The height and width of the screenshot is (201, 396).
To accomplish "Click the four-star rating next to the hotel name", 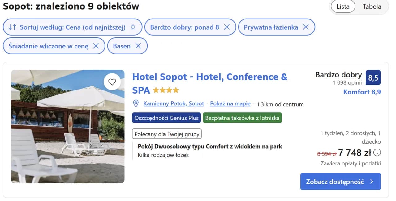I will click(x=166, y=90).
